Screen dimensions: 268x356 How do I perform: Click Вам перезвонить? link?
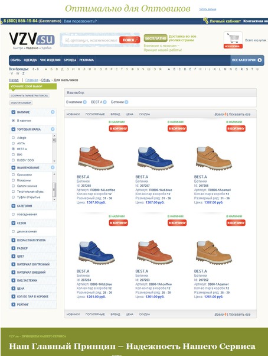click(x=80, y=21)
